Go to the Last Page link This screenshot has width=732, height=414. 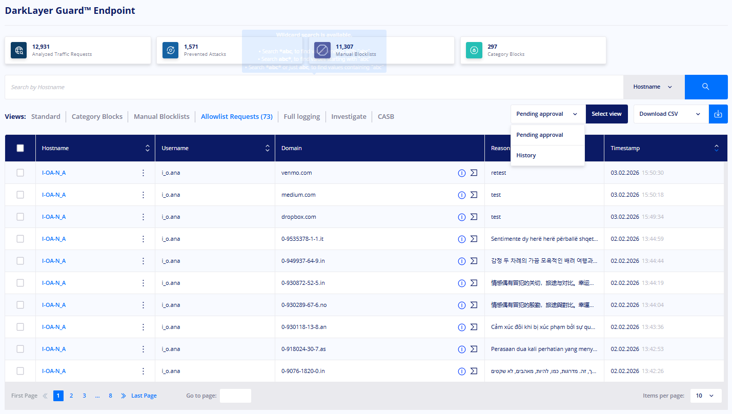point(144,396)
